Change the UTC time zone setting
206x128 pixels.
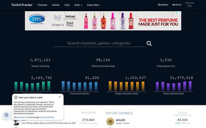(190, 6)
